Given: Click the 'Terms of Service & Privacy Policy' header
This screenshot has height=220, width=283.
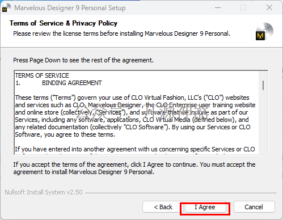Looking at the screenshot, I should (64, 23).
